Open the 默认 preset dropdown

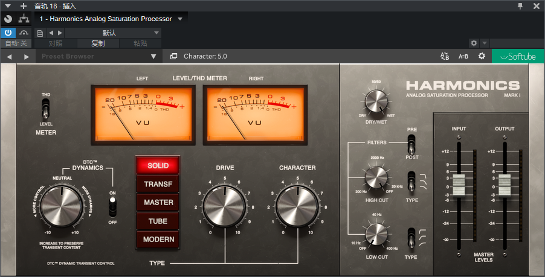coord(156,33)
